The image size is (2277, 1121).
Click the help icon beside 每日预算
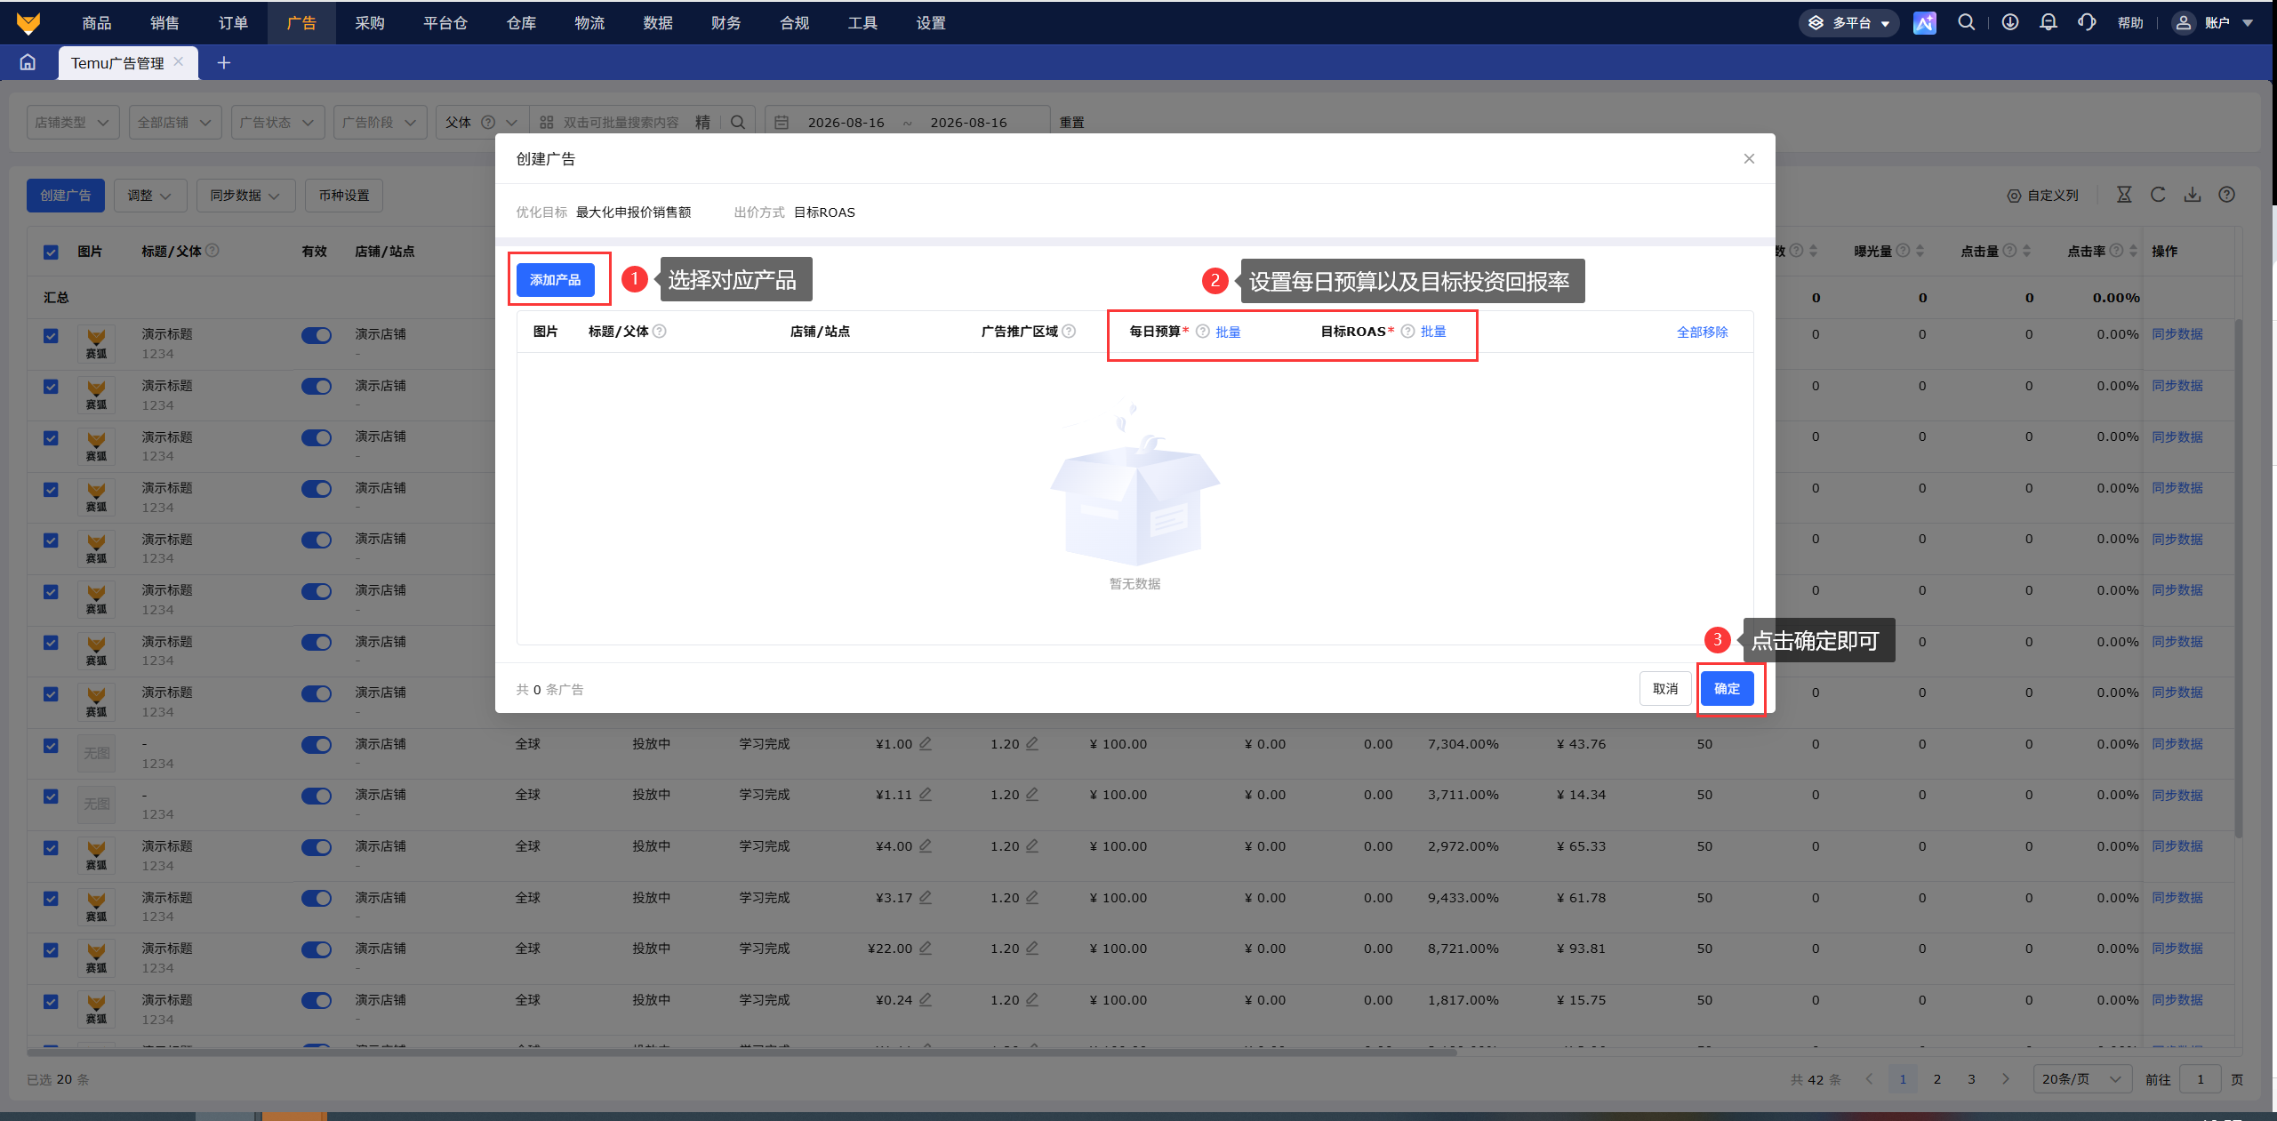point(1203,332)
